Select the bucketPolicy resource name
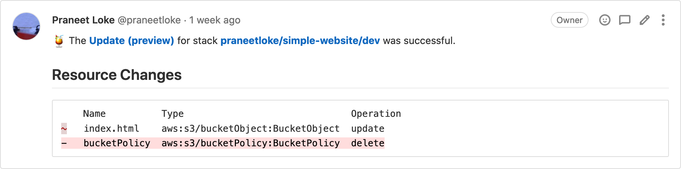Viewport: 681px width, 169px height. click(117, 143)
